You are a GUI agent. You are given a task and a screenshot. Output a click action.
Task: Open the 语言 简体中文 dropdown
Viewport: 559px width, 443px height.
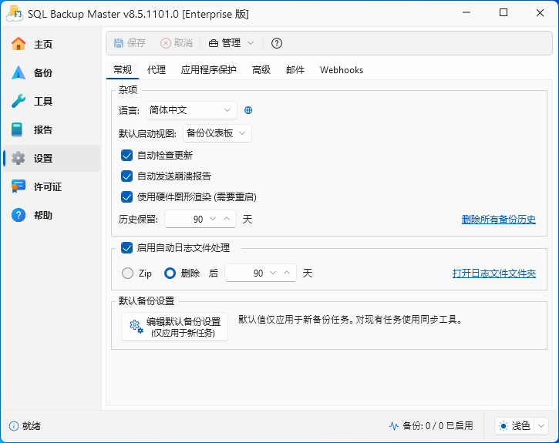pos(191,110)
